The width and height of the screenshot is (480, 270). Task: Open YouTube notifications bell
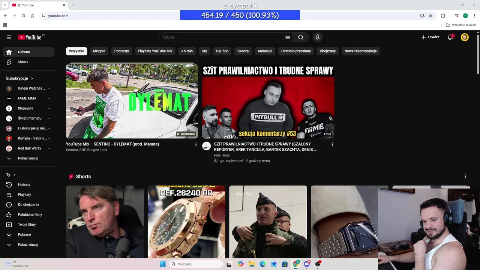[x=450, y=37]
